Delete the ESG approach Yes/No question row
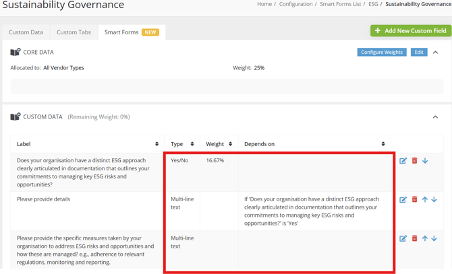 tap(414, 160)
